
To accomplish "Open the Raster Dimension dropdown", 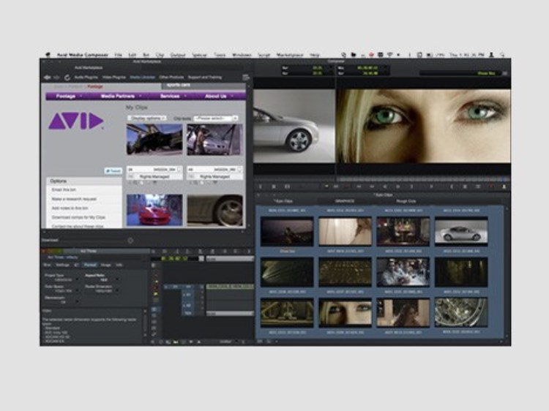I will [102, 290].
